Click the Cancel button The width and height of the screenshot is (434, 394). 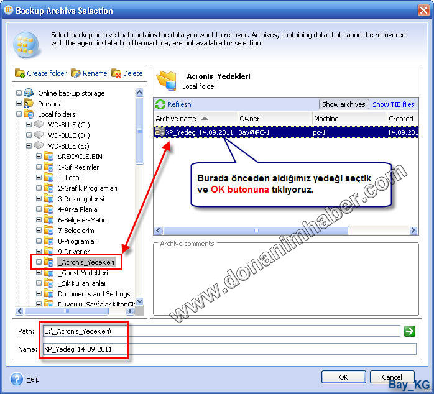392,377
